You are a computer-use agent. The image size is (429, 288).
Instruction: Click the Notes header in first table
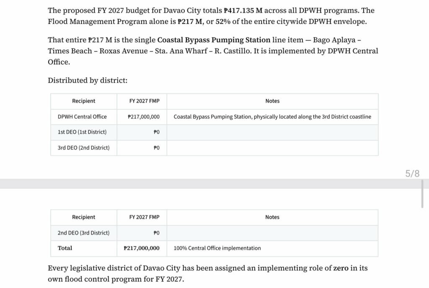coord(272,101)
